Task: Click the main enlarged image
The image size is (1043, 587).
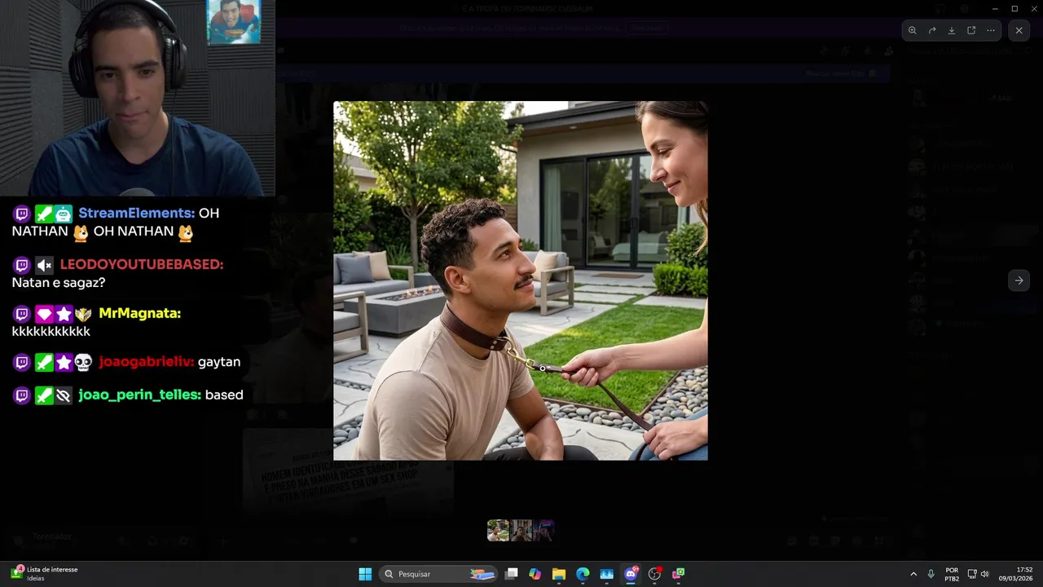Action: point(521,280)
